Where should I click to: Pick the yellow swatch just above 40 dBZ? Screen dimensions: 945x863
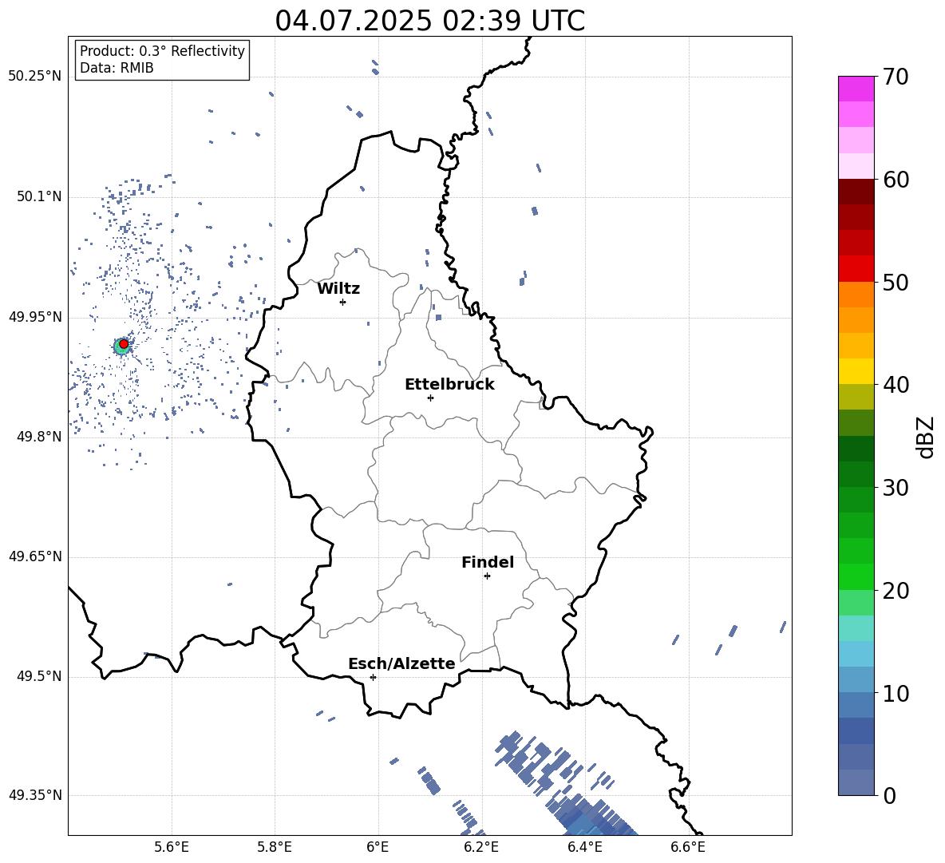tap(856, 371)
